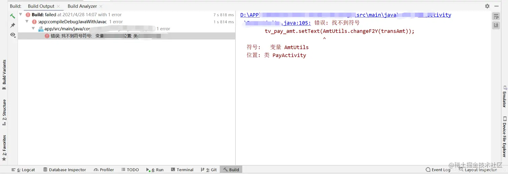Switch to the Build Output tab
The image size is (508, 174).
41,6
